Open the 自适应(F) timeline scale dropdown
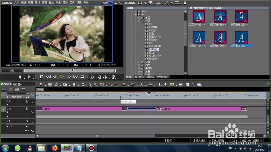This screenshot has width=271, height=152. (27, 97)
